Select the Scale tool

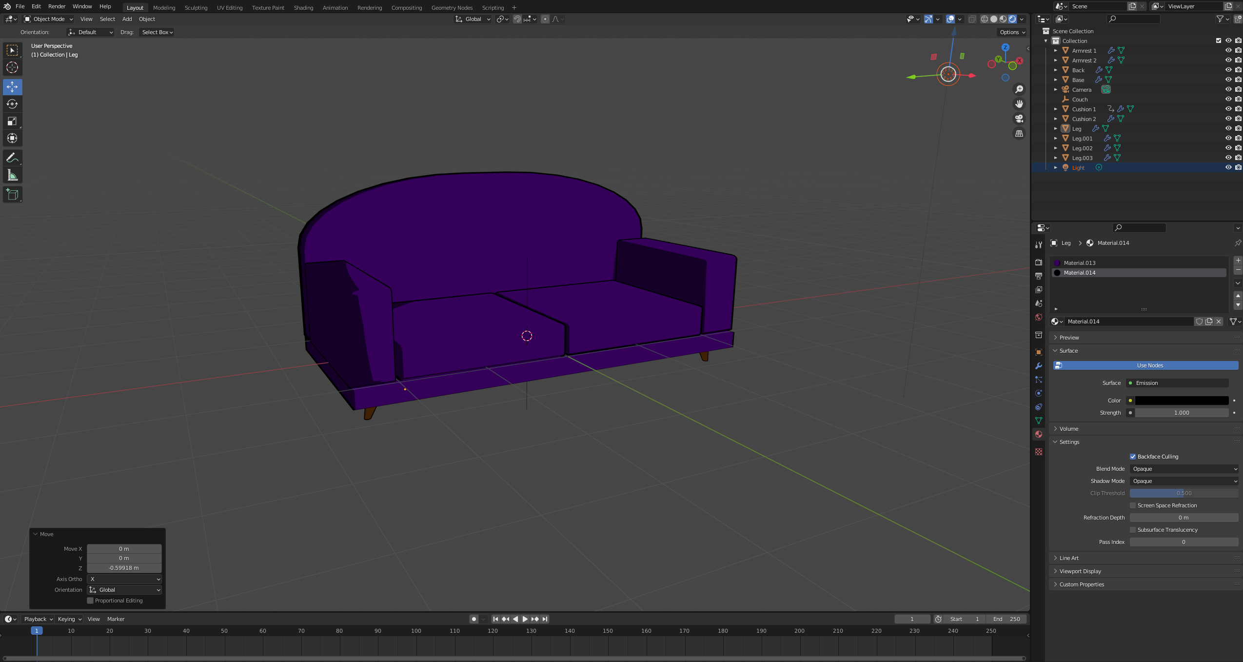tap(12, 121)
